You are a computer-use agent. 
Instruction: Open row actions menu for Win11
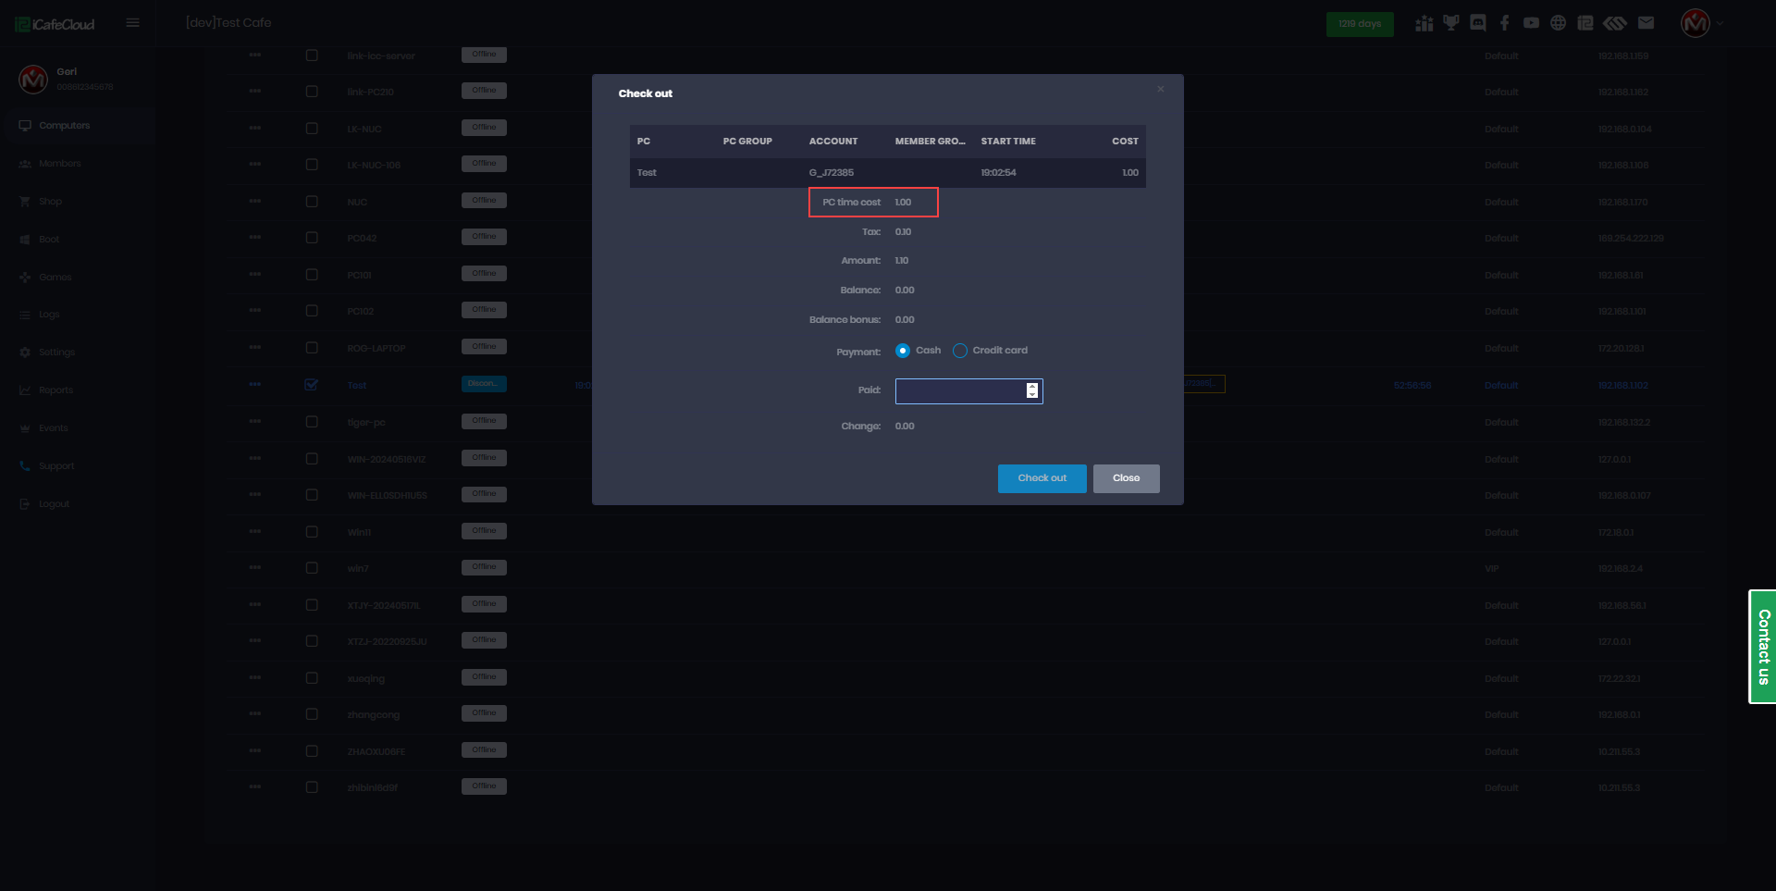[255, 531]
